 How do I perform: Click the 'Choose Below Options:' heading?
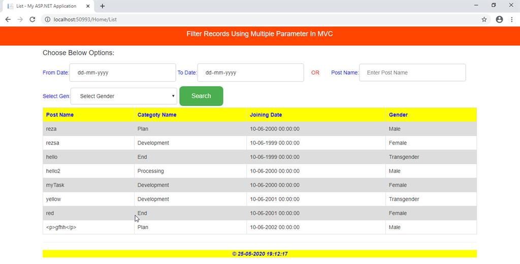tap(79, 53)
